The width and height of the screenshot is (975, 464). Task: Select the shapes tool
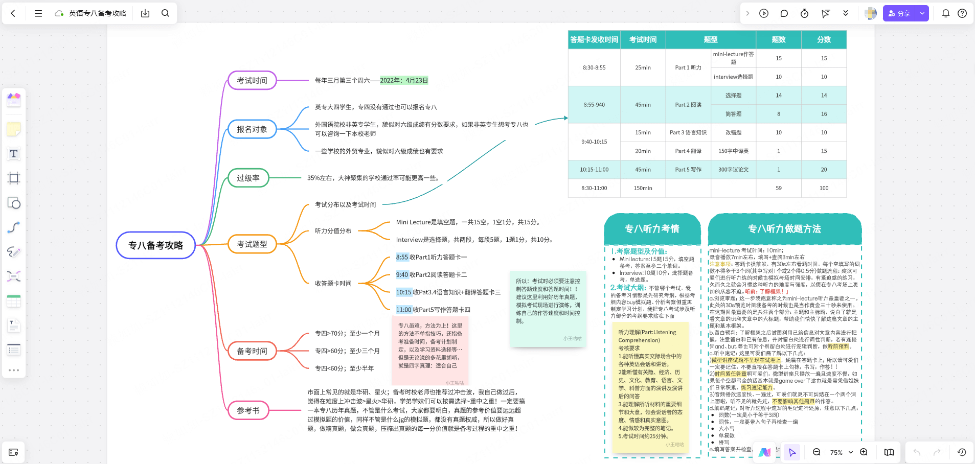[14, 203]
